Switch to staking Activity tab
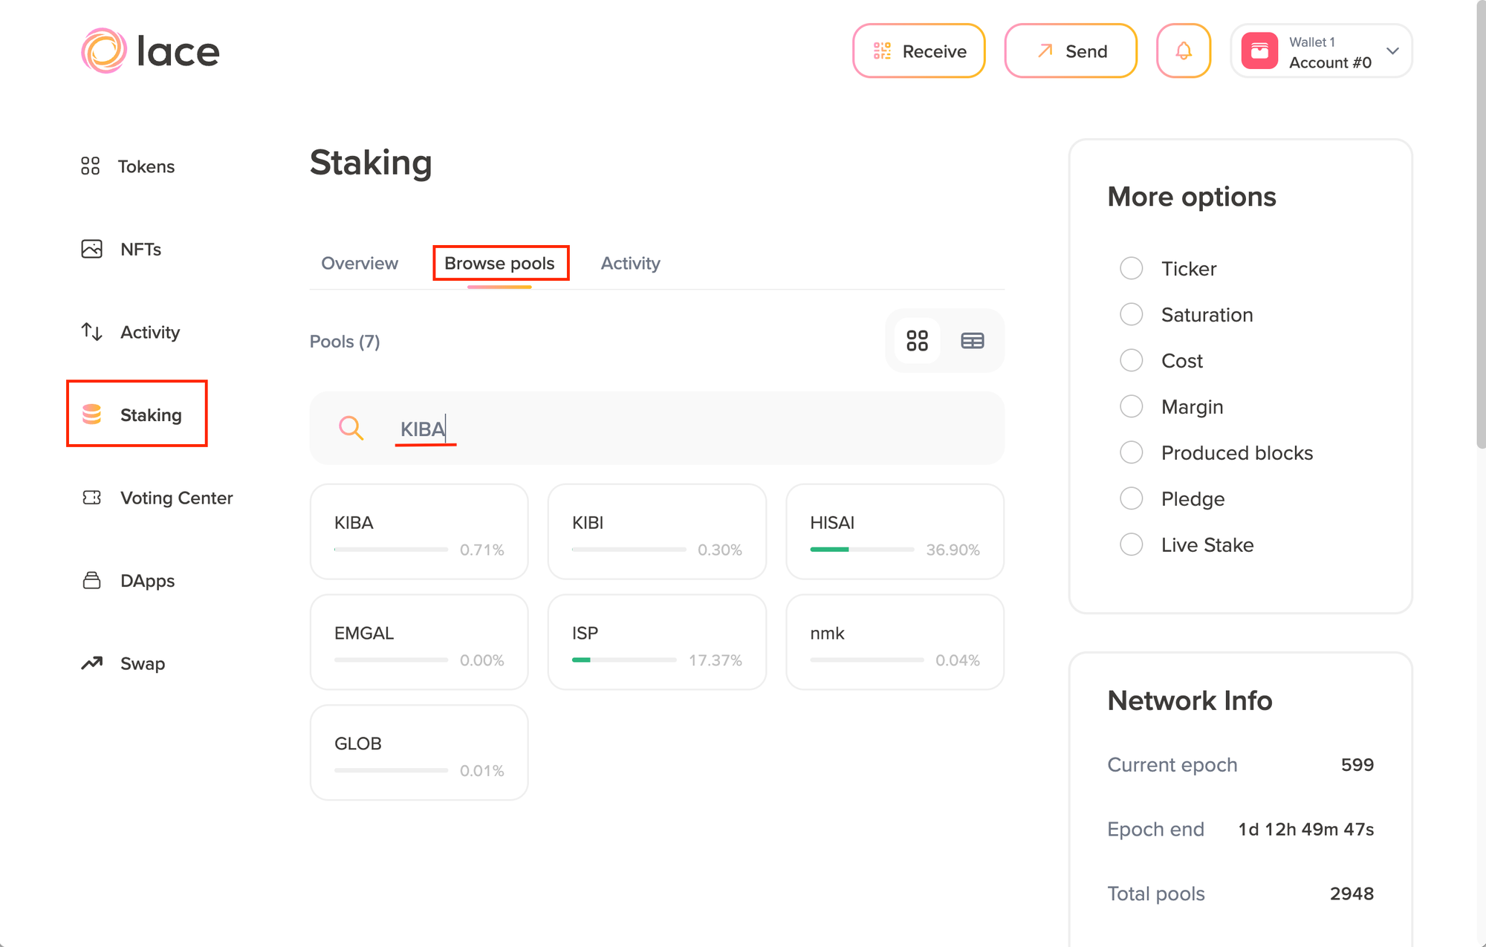1486x947 pixels. pyautogui.click(x=630, y=263)
